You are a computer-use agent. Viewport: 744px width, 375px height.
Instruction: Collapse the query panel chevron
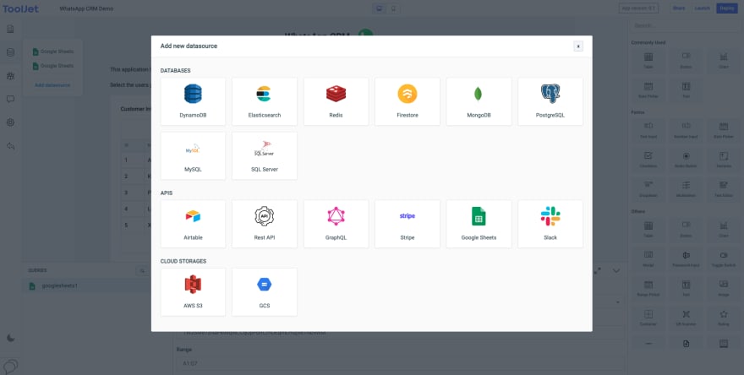(615, 271)
